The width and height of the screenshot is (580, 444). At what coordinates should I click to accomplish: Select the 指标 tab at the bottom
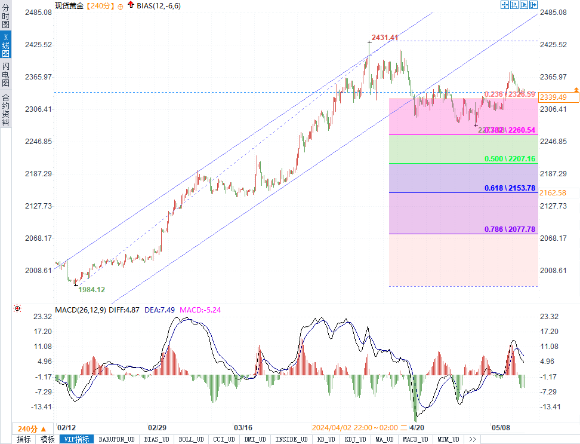[24, 439]
